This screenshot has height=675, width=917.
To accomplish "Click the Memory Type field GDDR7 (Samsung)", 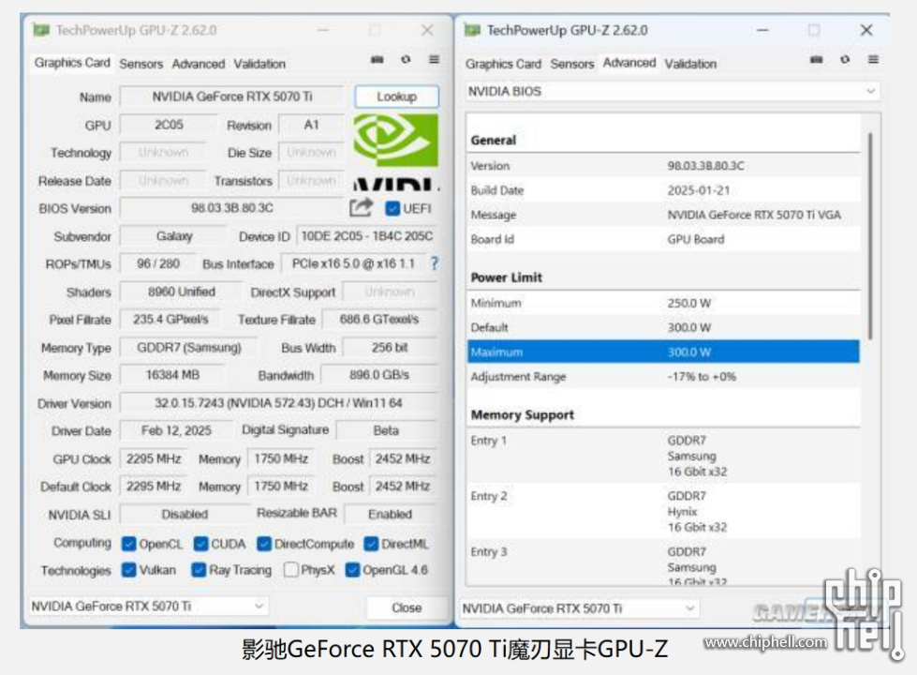I will (x=189, y=348).
